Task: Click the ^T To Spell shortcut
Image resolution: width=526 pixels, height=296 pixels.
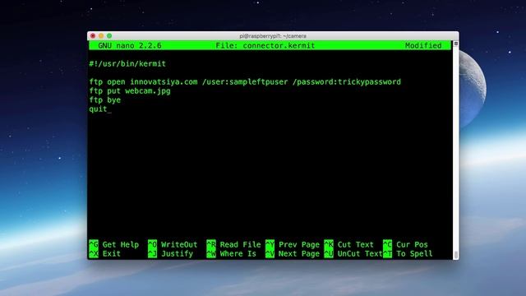Action: click(408, 254)
